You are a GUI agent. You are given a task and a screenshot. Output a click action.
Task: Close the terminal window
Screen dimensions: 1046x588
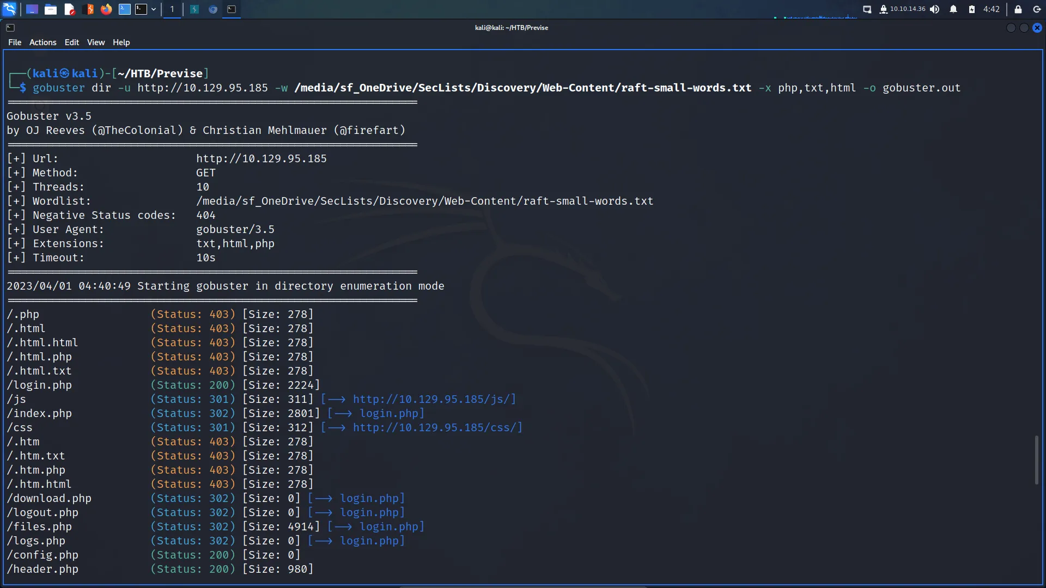pyautogui.click(x=1037, y=28)
